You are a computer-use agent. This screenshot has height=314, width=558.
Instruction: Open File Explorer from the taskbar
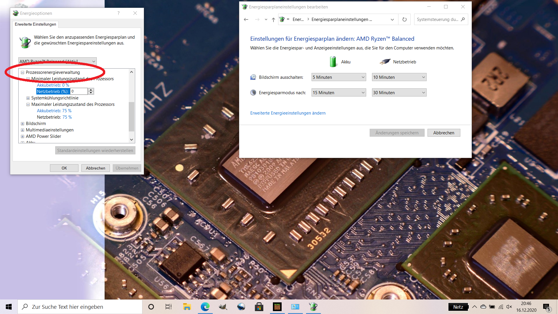(187, 307)
